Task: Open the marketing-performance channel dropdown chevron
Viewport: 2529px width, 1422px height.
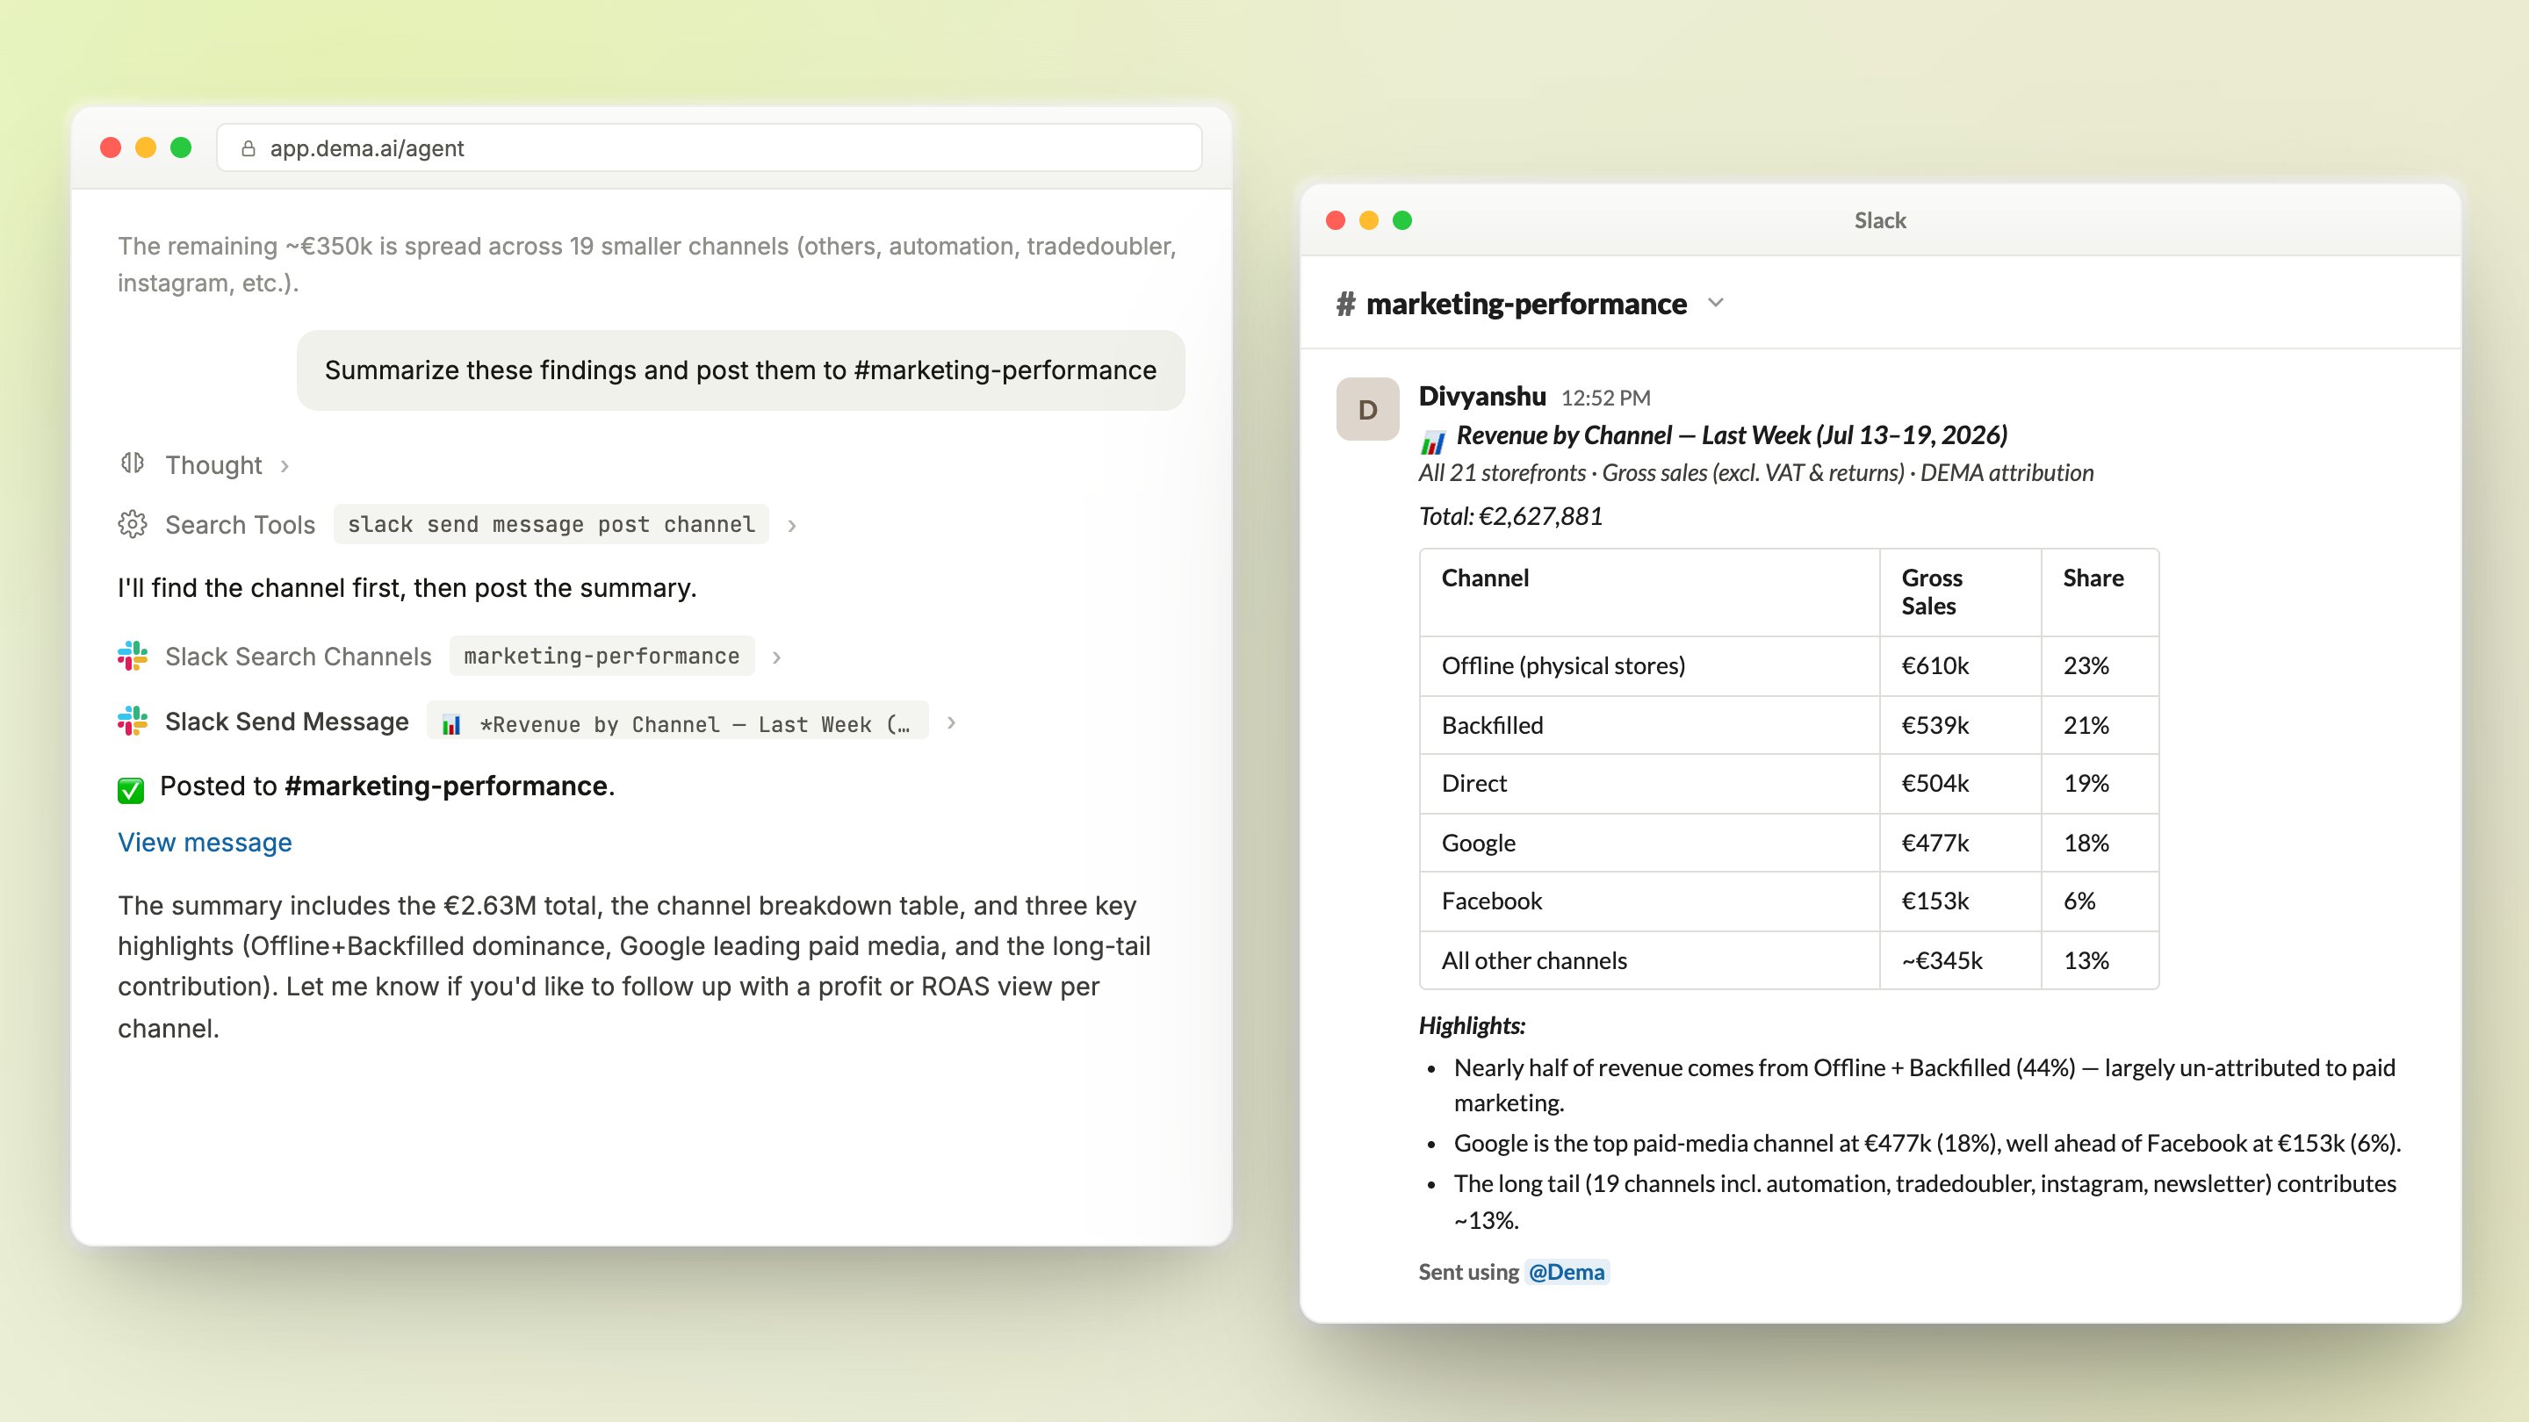Action: [x=1715, y=302]
